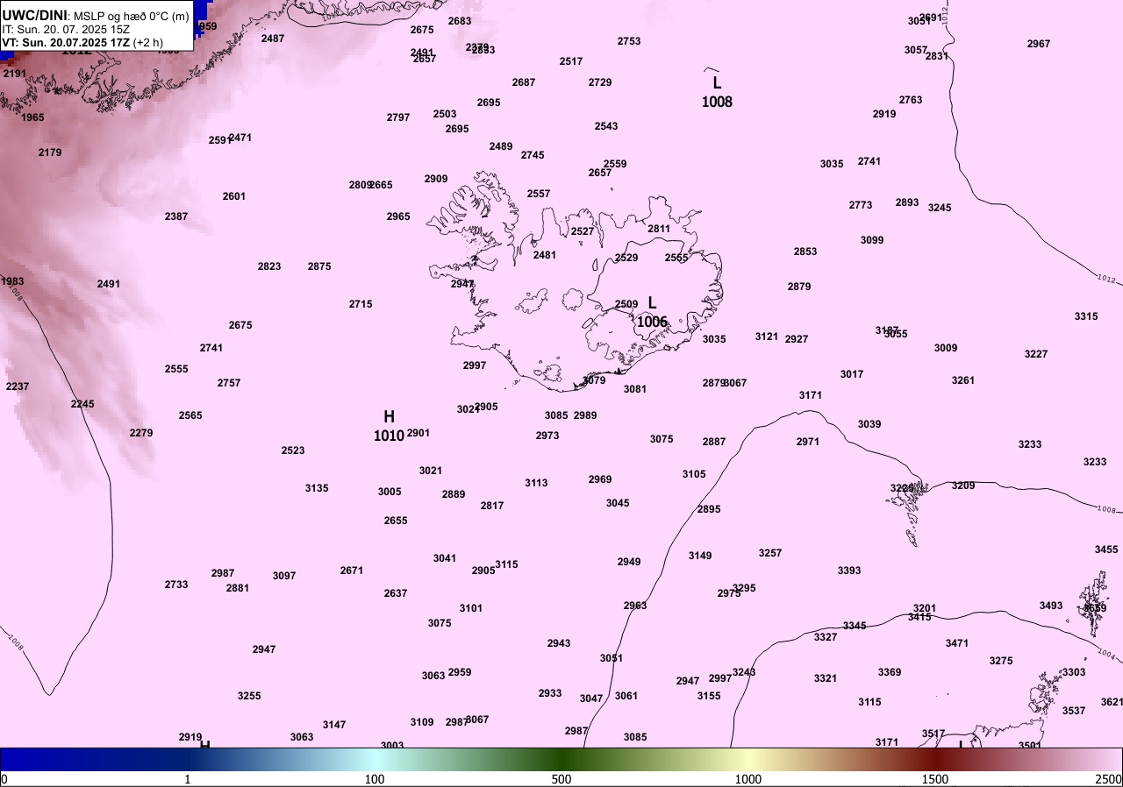The height and width of the screenshot is (787, 1123).
Task: Click the freezing level value 3113
Action: (x=536, y=483)
